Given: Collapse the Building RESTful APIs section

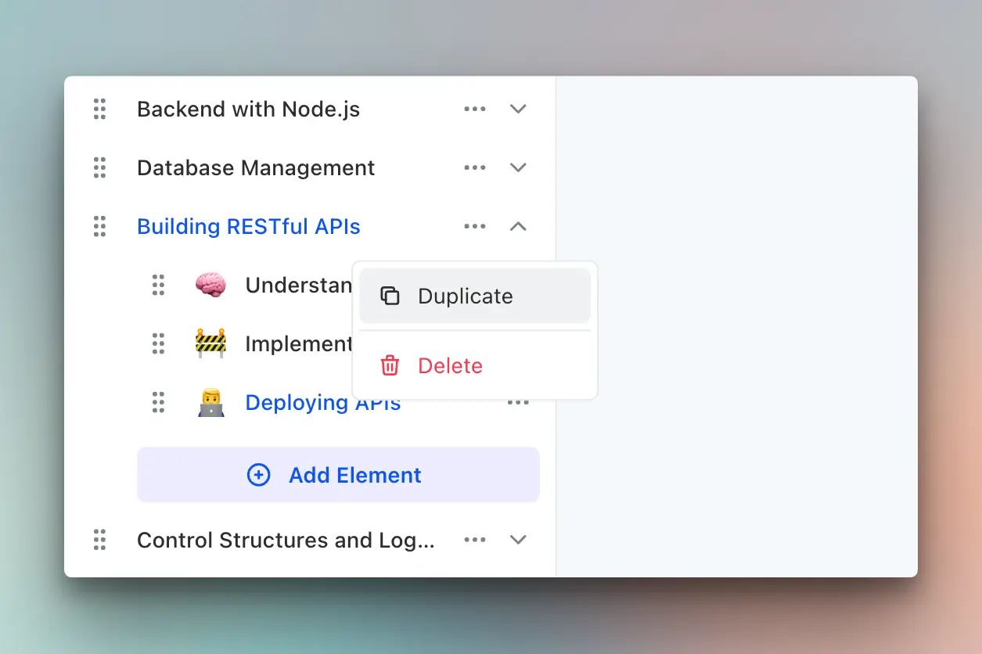Looking at the screenshot, I should tap(518, 226).
